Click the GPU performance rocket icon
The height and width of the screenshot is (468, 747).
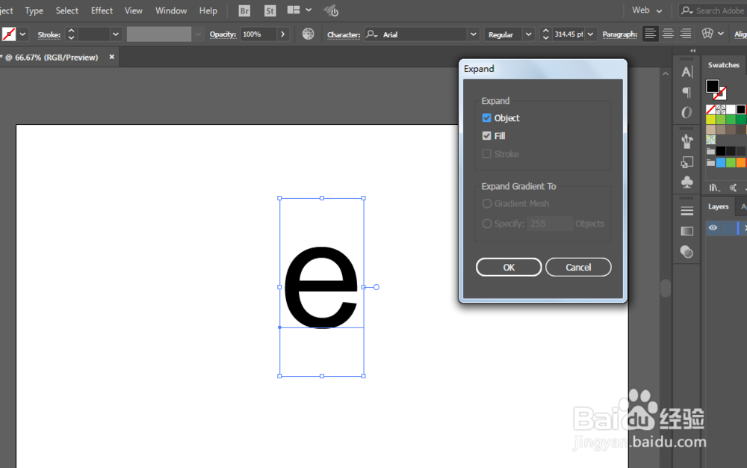point(331,10)
